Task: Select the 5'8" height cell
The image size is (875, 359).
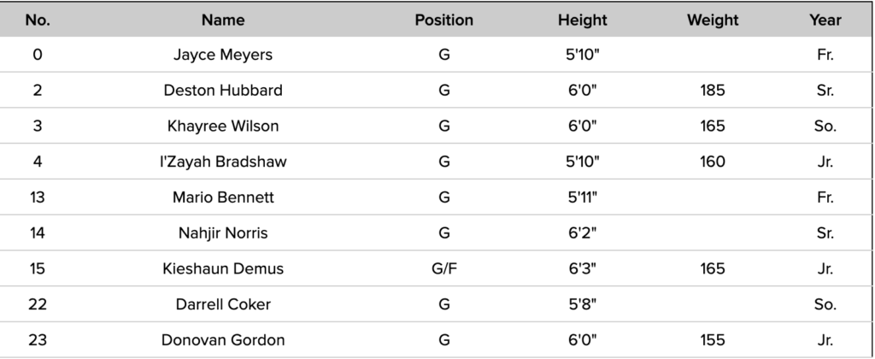Action: click(582, 304)
